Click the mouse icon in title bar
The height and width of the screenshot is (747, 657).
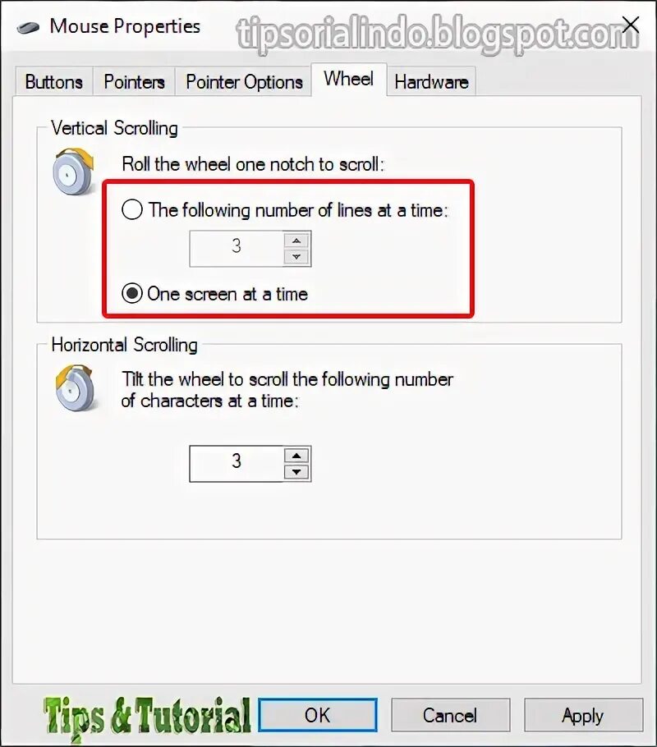coord(28,28)
